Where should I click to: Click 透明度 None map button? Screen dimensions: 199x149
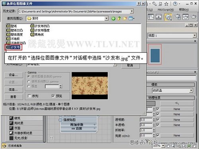[x=177, y=120]
